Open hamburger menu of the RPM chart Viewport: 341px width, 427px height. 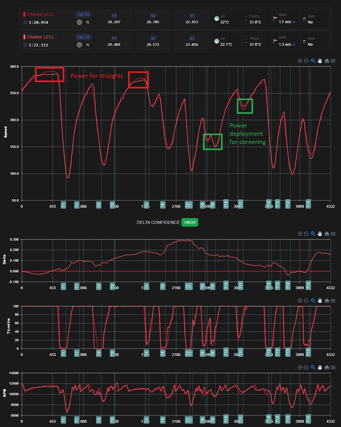pyautogui.click(x=333, y=368)
